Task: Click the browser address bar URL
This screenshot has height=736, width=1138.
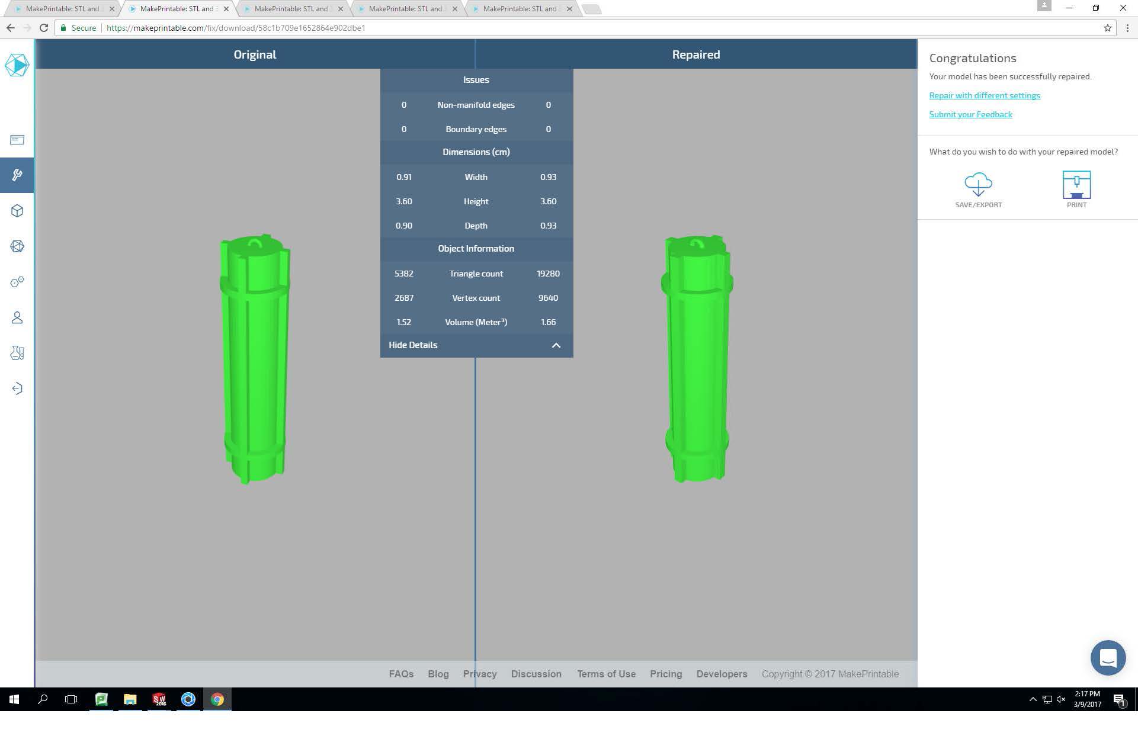Action: click(x=236, y=28)
